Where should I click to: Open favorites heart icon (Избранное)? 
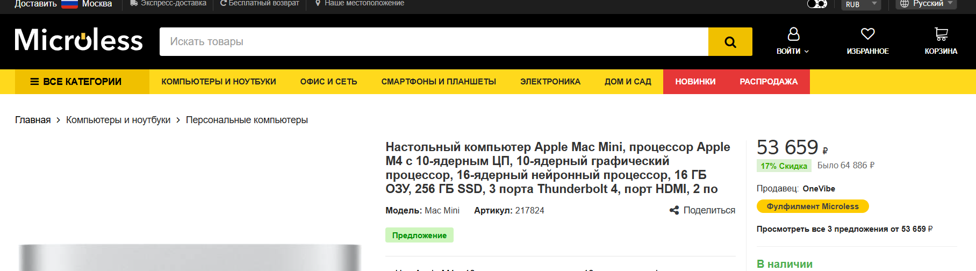pos(867,34)
